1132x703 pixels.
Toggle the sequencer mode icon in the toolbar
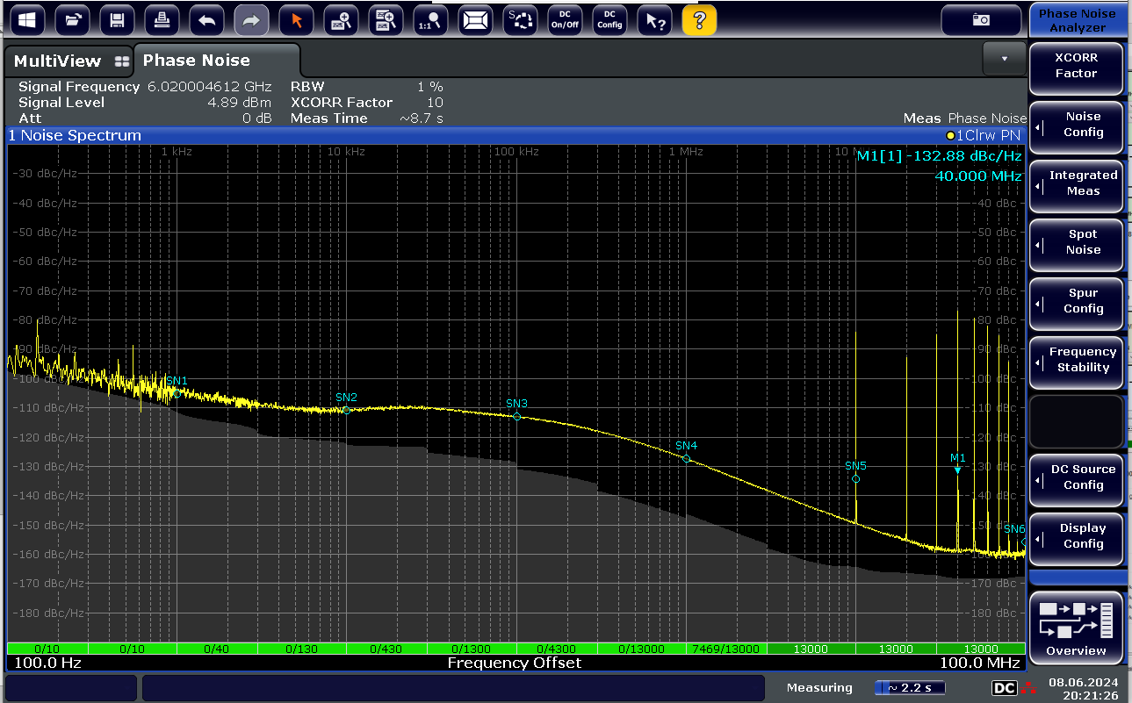520,19
